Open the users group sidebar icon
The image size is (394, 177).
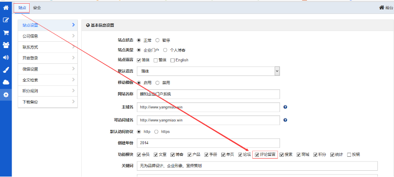(x=5, y=45)
